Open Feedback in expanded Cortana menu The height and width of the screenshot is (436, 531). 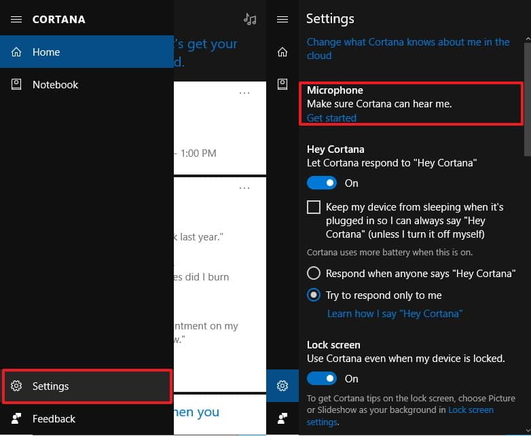(87, 419)
